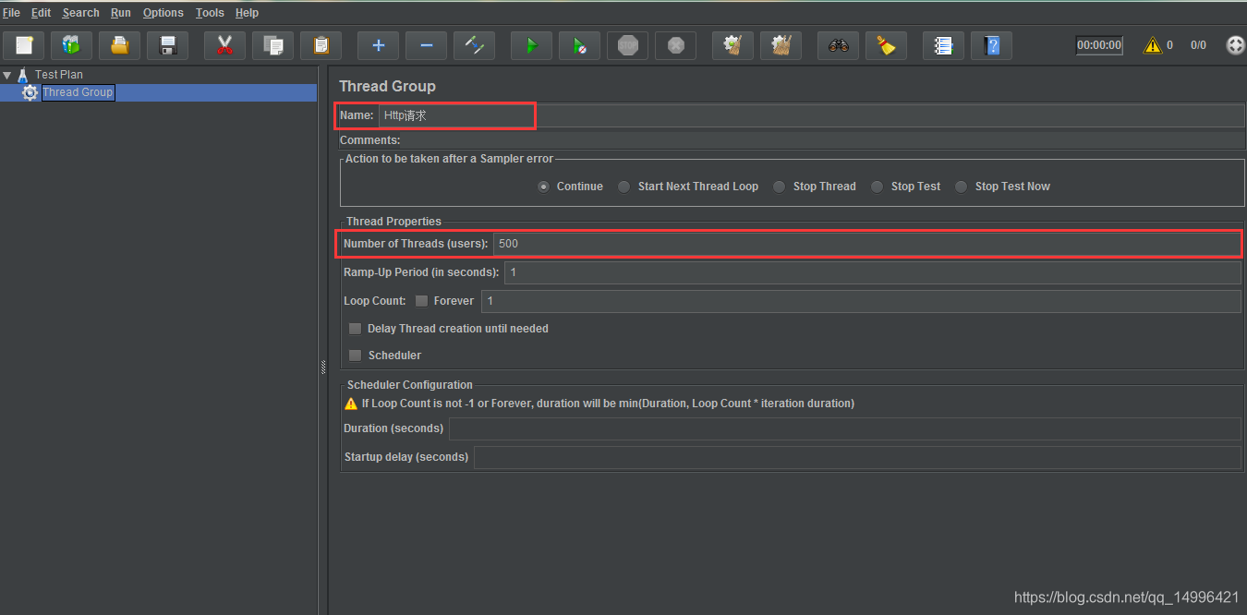Click the split pane divider handle
Viewport: 1247px width, 615px height.
coord(323,367)
